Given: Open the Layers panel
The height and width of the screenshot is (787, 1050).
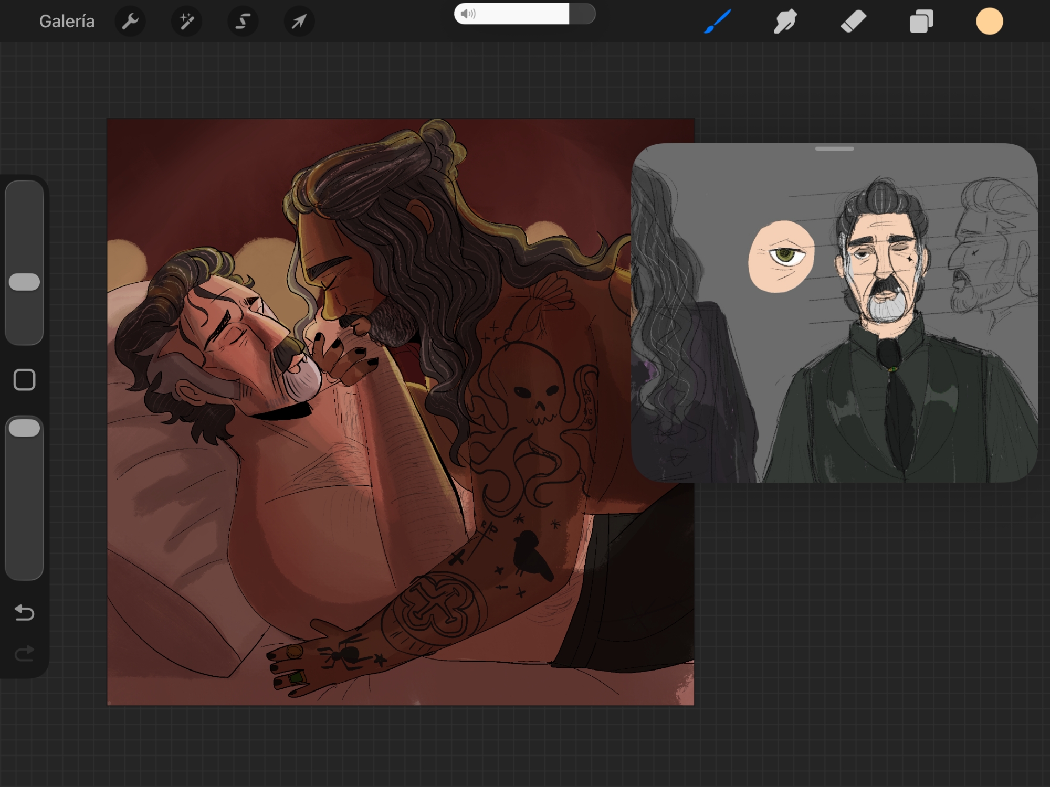Looking at the screenshot, I should click(x=921, y=22).
